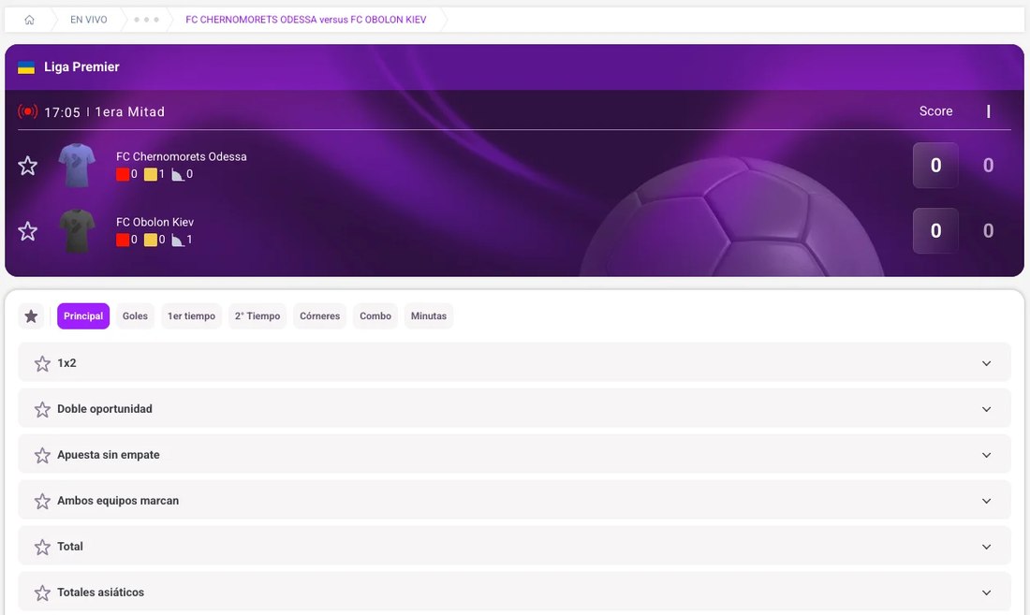
Task: Star the 1x2 market
Action: click(43, 363)
